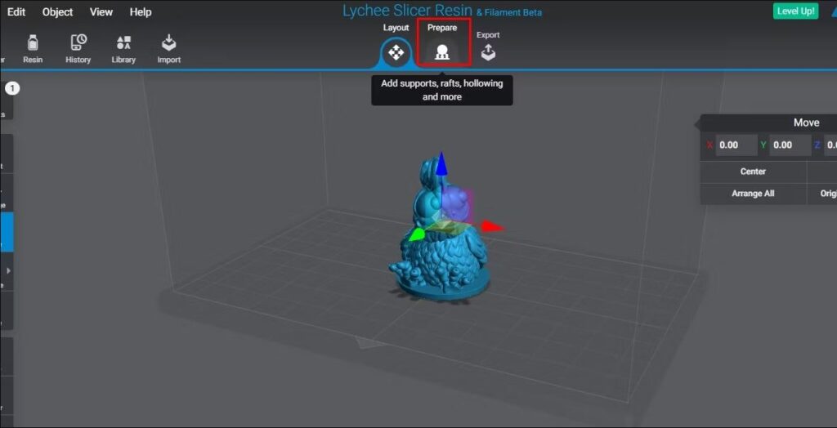Viewport: 837px width, 428px height.
Task: Open the Resin settings icon
Action: [33, 49]
